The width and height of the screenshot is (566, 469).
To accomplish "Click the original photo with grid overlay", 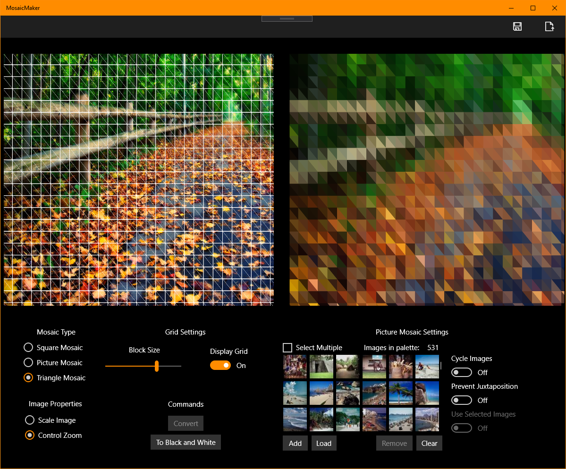I will coord(139,180).
